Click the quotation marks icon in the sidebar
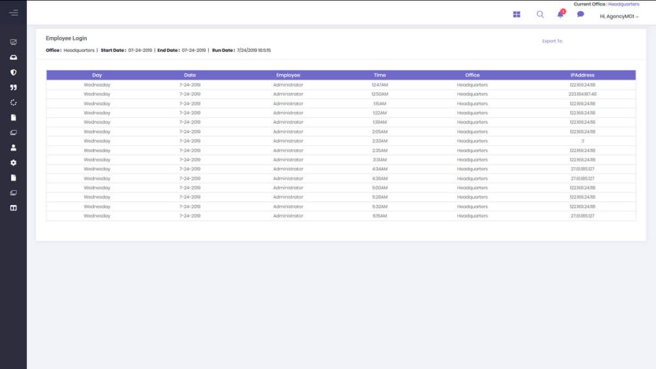 13,86
